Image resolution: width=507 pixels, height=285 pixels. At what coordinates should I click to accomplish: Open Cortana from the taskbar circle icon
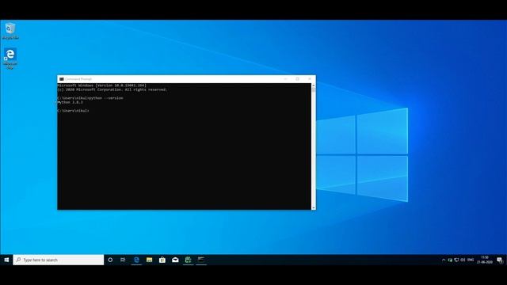point(110,260)
